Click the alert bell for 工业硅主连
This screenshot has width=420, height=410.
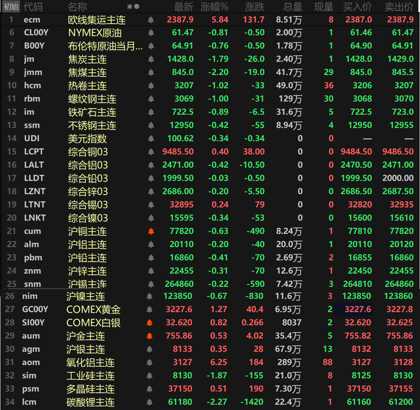150,376
